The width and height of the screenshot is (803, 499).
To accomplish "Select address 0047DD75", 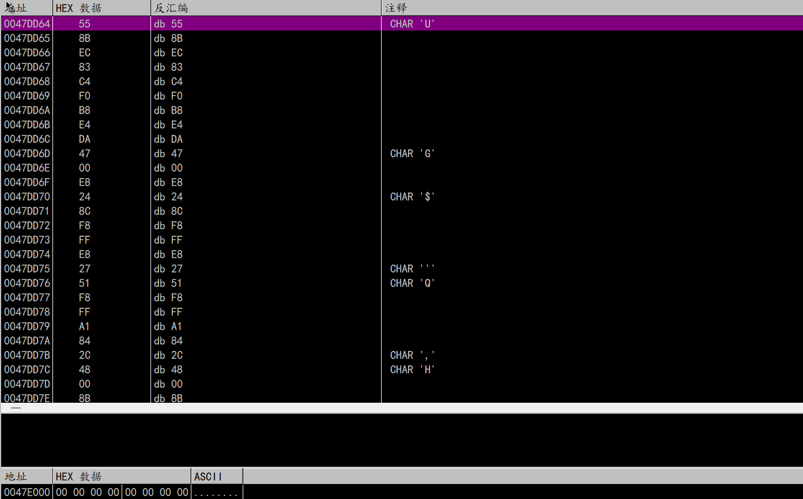I will tap(27, 269).
